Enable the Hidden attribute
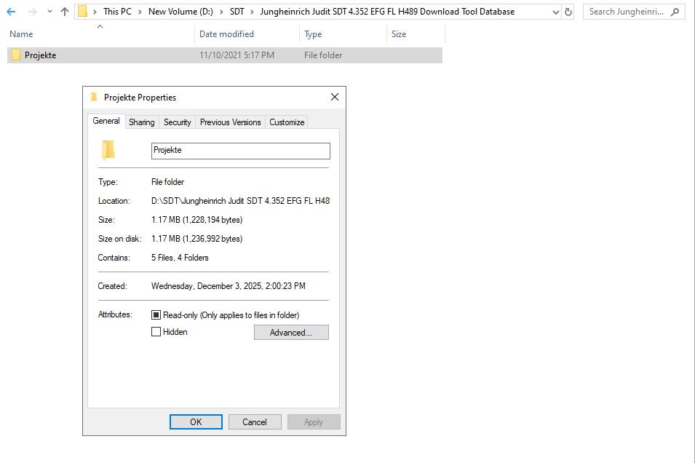This screenshot has width=695, height=463. point(156,332)
